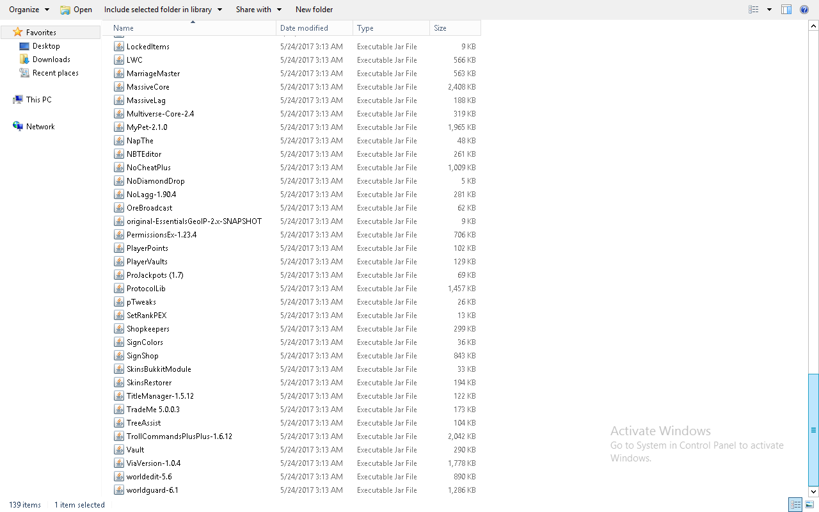Click the 139 items status text

[x=25, y=505]
